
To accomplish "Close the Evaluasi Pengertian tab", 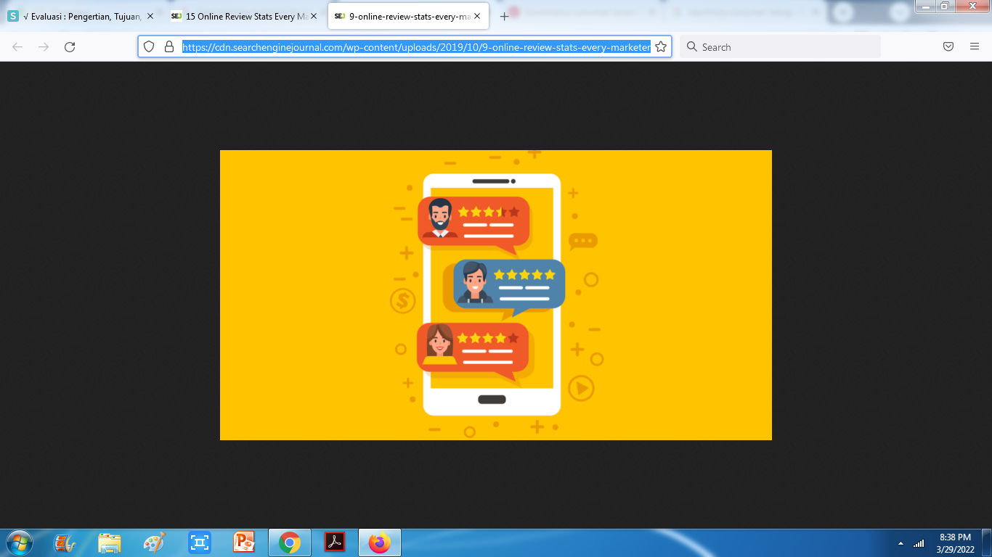I will [x=150, y=16].
